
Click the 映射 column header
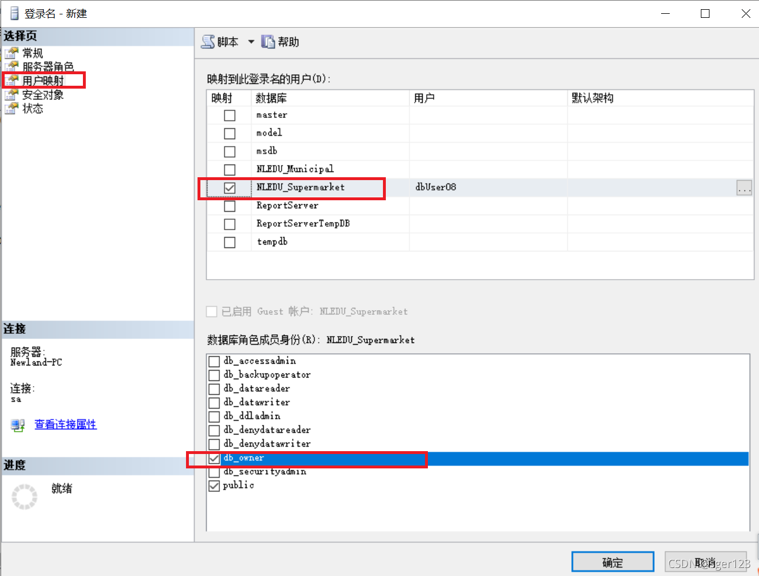point(229,98)
